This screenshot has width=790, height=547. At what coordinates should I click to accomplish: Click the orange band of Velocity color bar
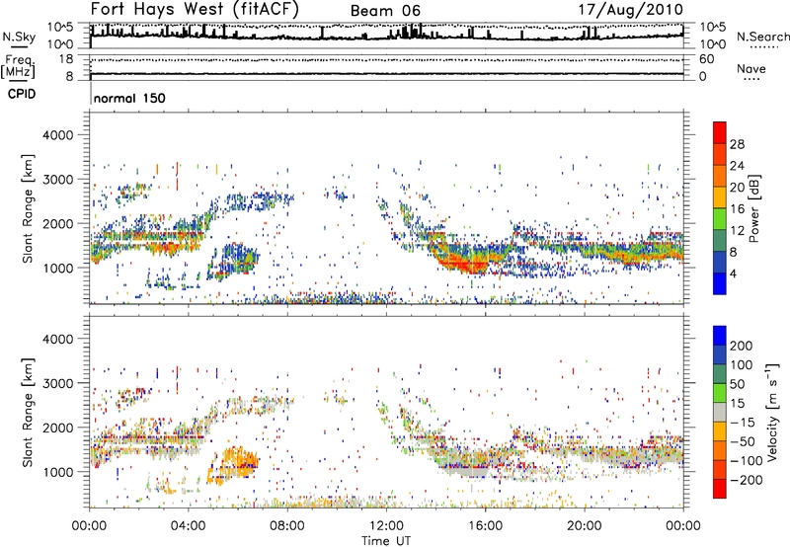point(720,450)
